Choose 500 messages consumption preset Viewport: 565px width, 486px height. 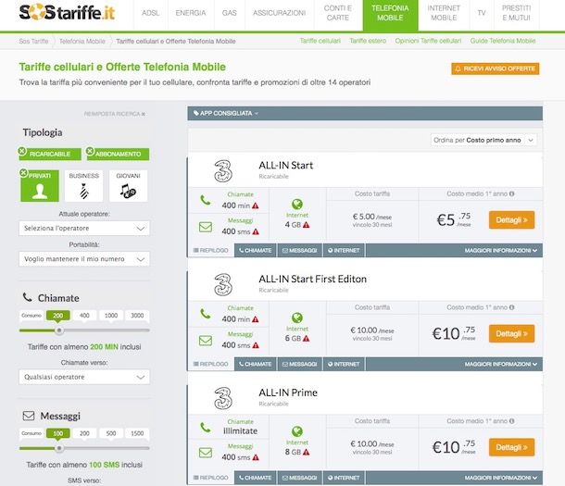[111, 433]
